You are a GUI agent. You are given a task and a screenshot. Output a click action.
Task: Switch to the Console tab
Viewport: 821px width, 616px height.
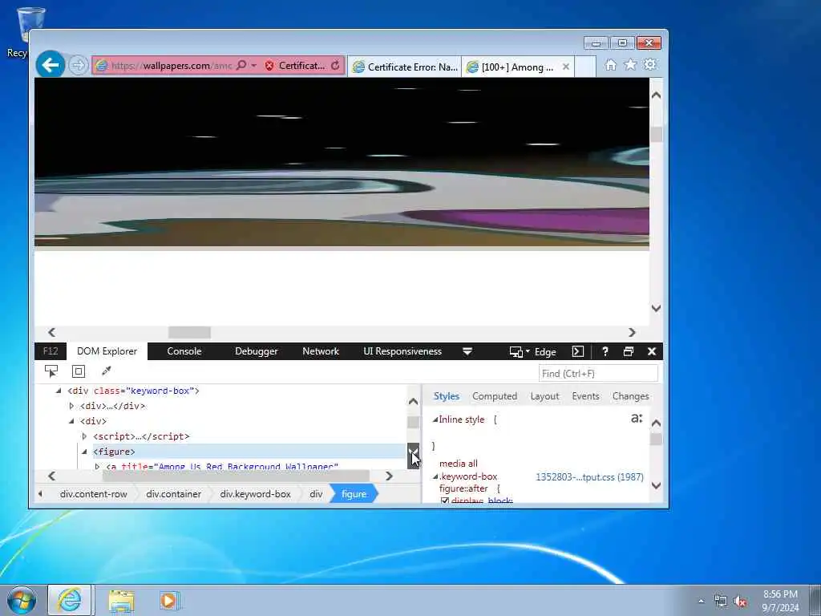click(184, 351)
